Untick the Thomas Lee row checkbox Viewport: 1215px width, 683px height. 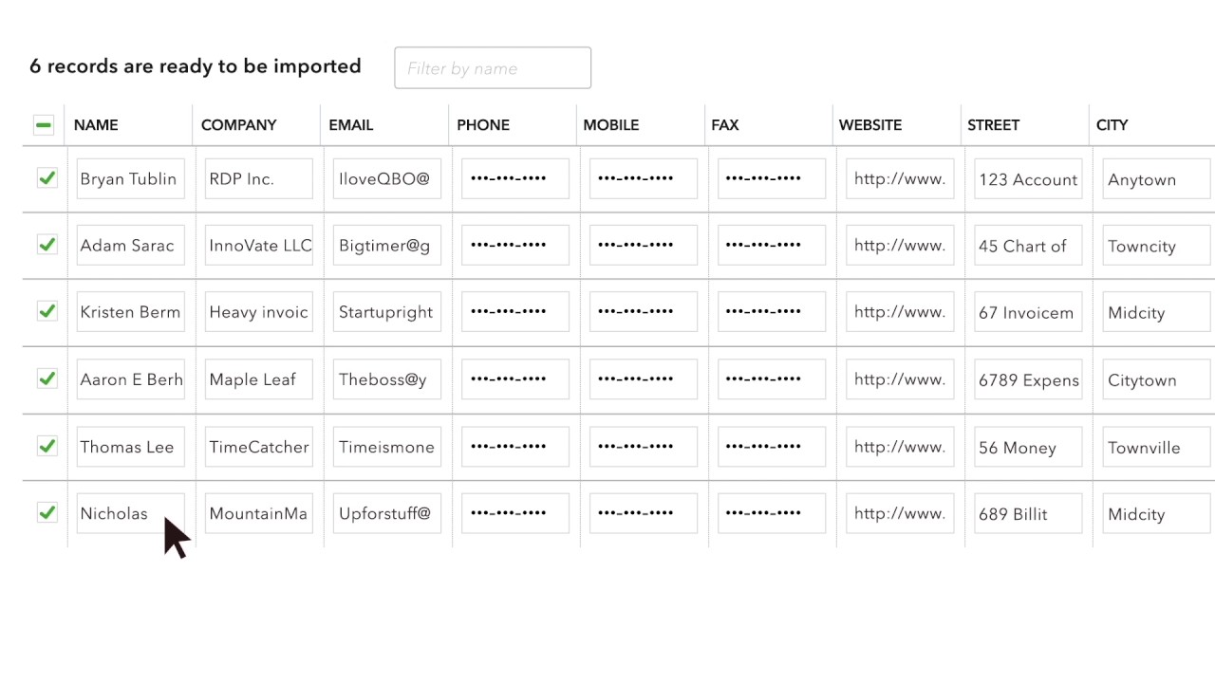pyautogui.click(x=47, y=446)
